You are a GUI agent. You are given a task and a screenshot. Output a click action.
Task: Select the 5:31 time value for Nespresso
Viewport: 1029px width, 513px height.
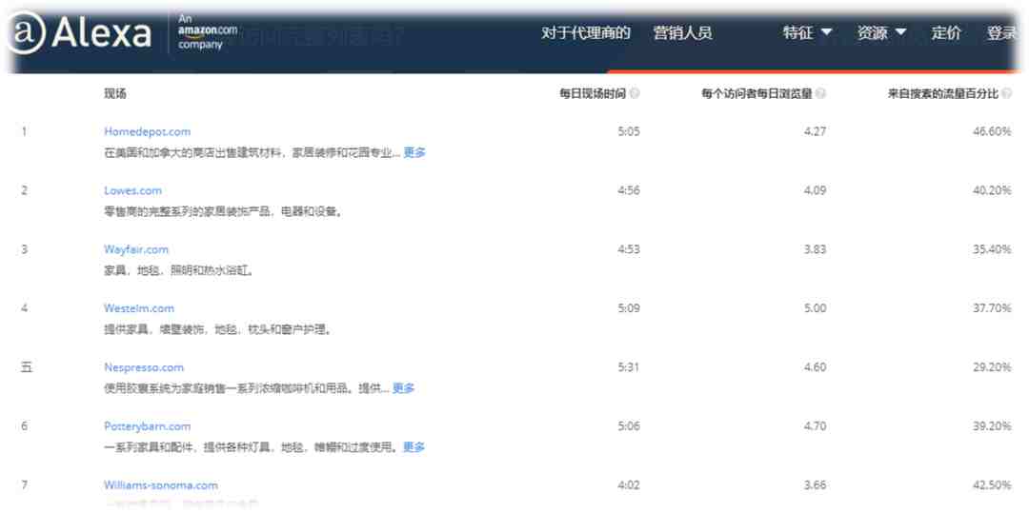click(x=628, y=366)
